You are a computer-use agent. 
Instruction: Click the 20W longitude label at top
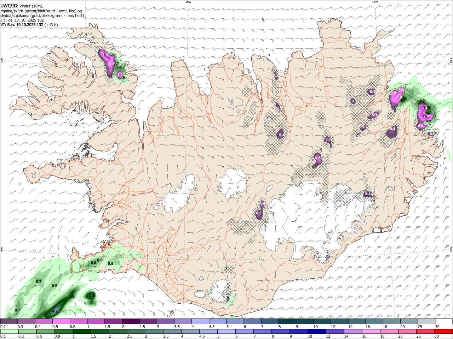click(188, 2)
